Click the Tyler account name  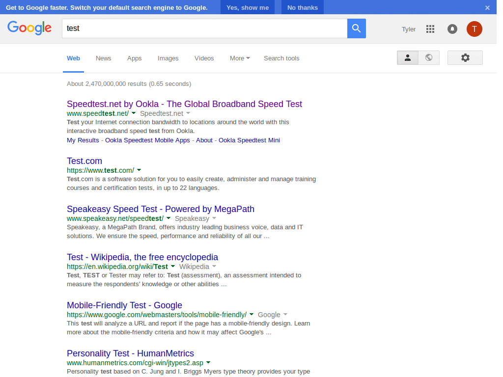(x=409, y=29)
